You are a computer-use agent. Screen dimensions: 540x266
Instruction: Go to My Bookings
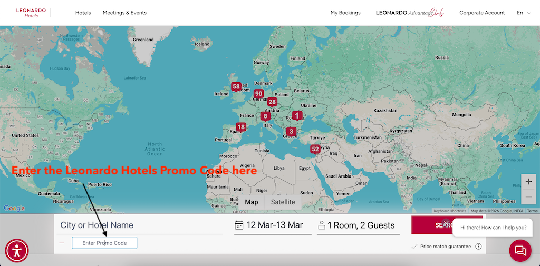pos(345,13)
